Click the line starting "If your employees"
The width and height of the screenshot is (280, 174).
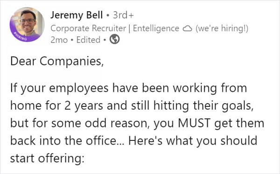click(129, 88)
